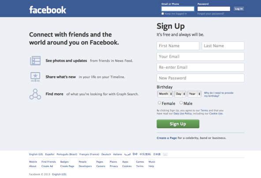Open more languages with ellipsis button
The image size is (261, 178).
pyautogui.click(x=165, y=154)
